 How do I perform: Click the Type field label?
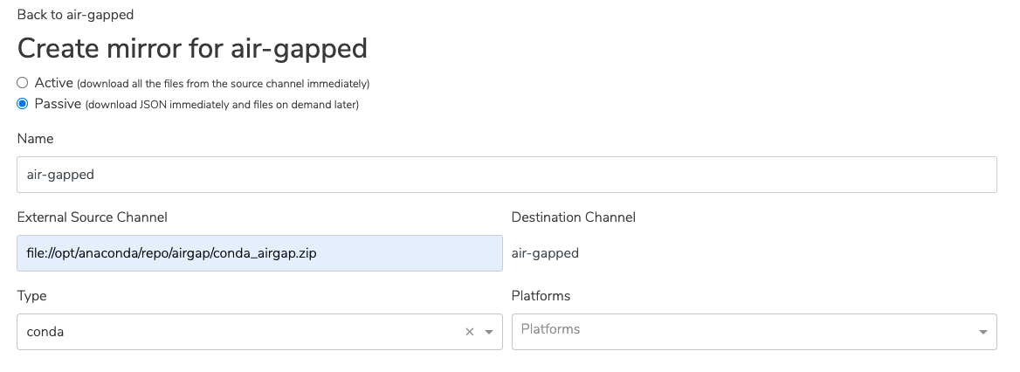(x=31, y=296)
